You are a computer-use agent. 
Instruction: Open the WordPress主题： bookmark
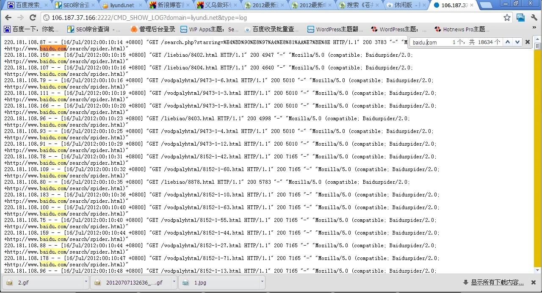pos(398,29)
